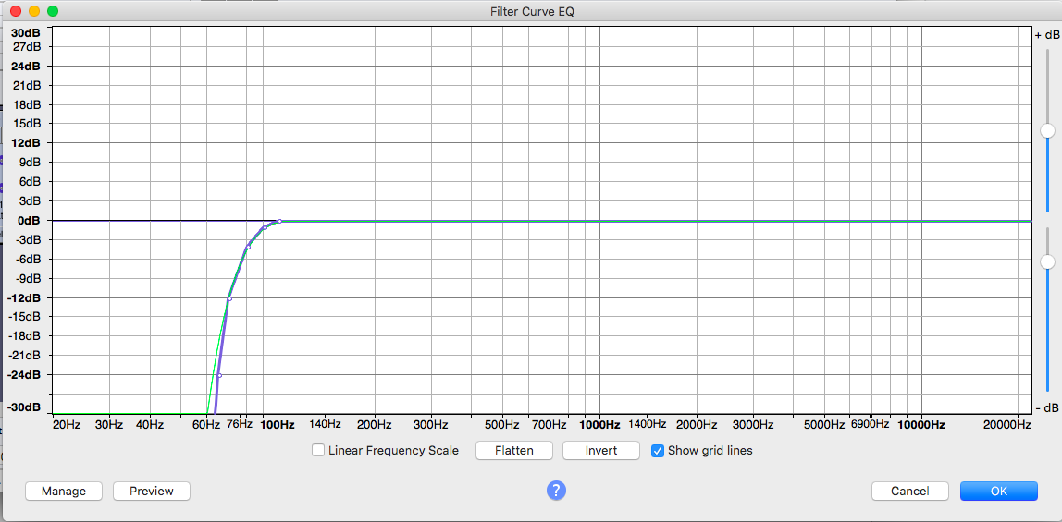Cancel the Filter Curve EQ dialog
The width and height of the screenshot is (1062, 522).
[x=909, y=491]
